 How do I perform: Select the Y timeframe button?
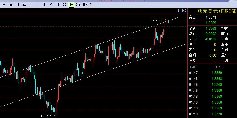click(x=91, y=5)
